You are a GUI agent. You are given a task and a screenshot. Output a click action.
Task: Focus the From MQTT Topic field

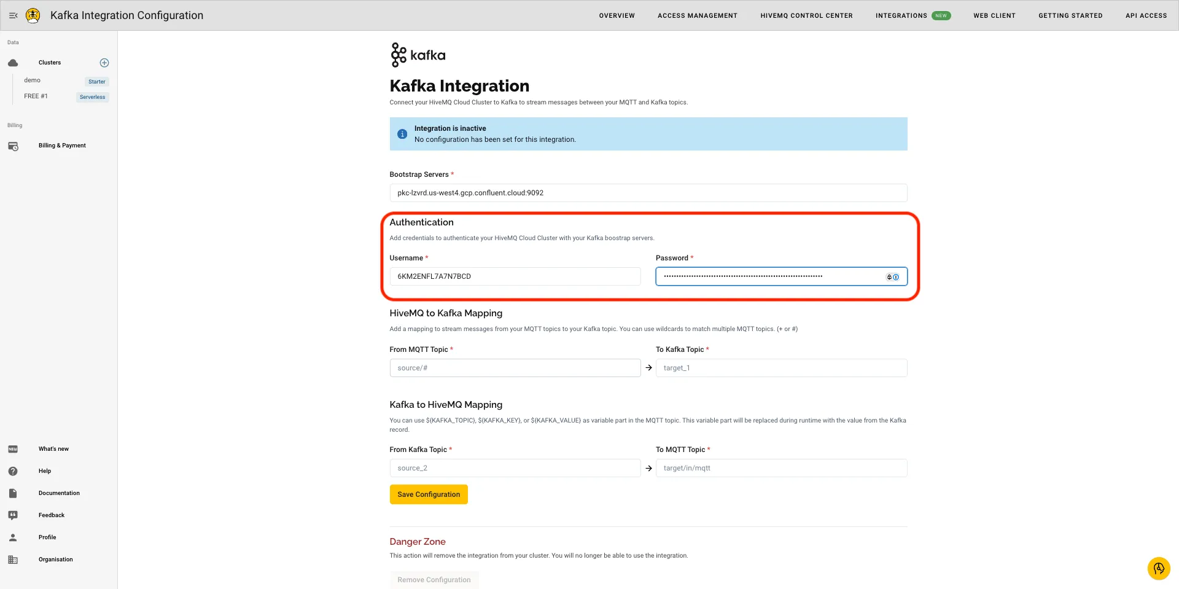tap(515, 368)
